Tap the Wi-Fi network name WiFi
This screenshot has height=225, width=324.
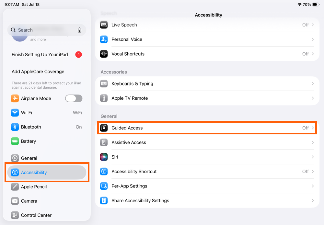77,113
